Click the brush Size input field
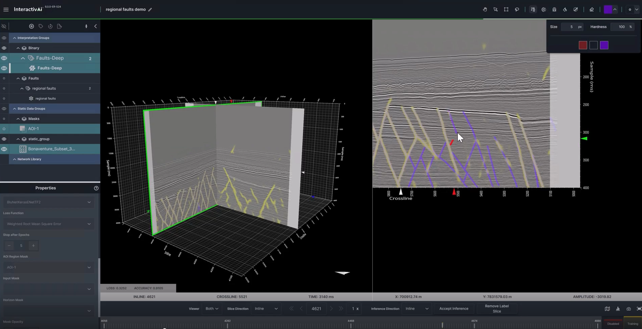The width and height of the screenshot is (642, 329). coord(571,27)
